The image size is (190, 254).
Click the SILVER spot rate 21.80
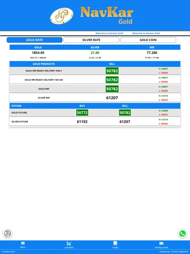(x=95, y=53)
